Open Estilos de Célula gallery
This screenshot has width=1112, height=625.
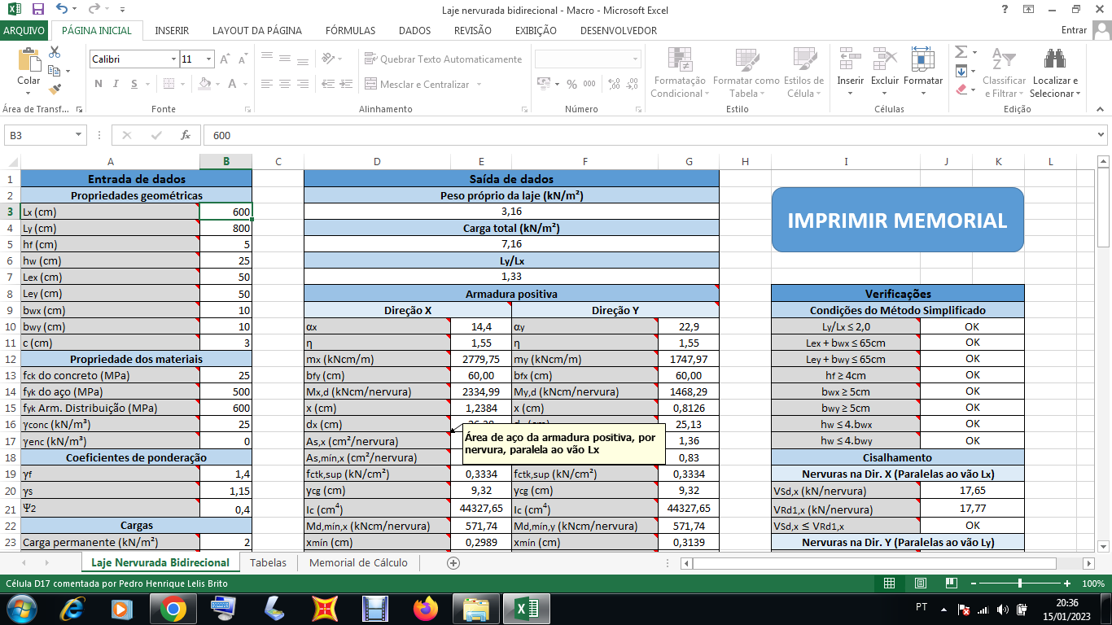pos(804,72)
